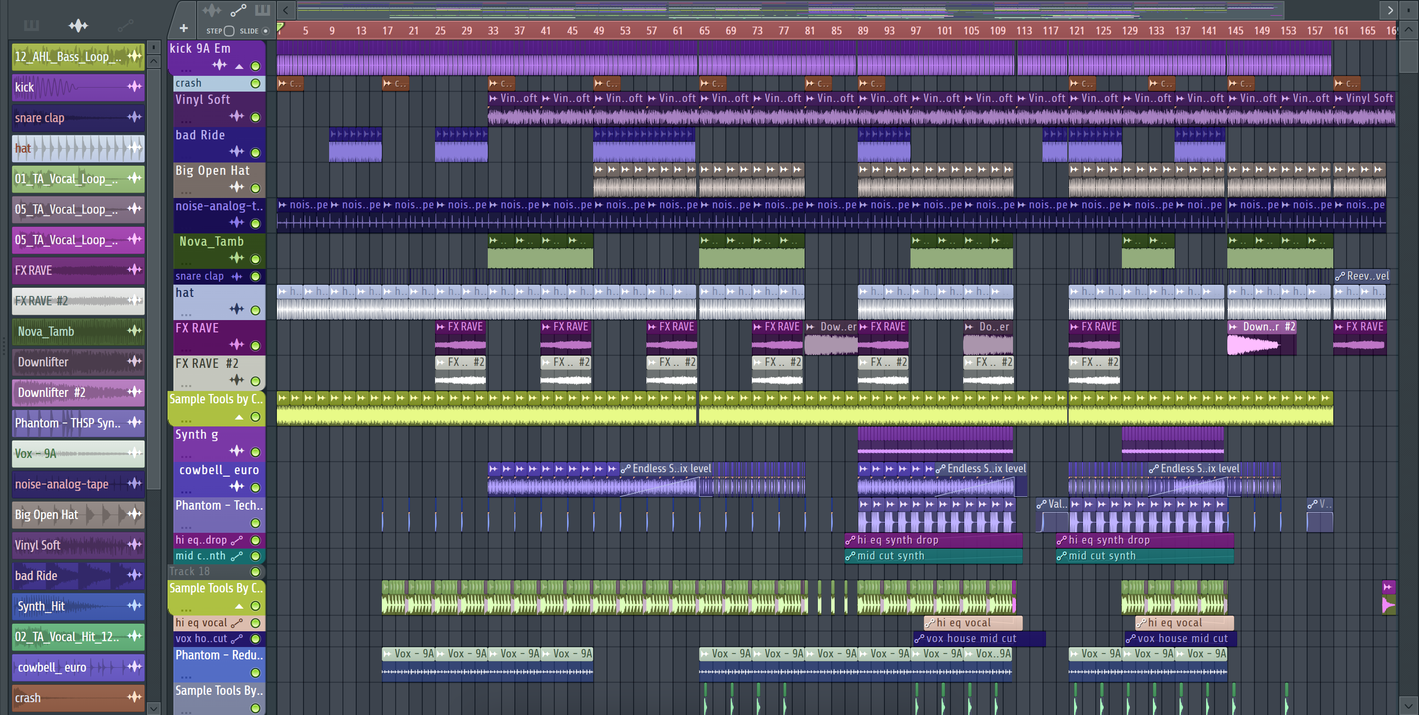Select 01_TA_Vocal_Loop_.. in the picker
The height and width of the screenshot is (715, 1419).
78,178
